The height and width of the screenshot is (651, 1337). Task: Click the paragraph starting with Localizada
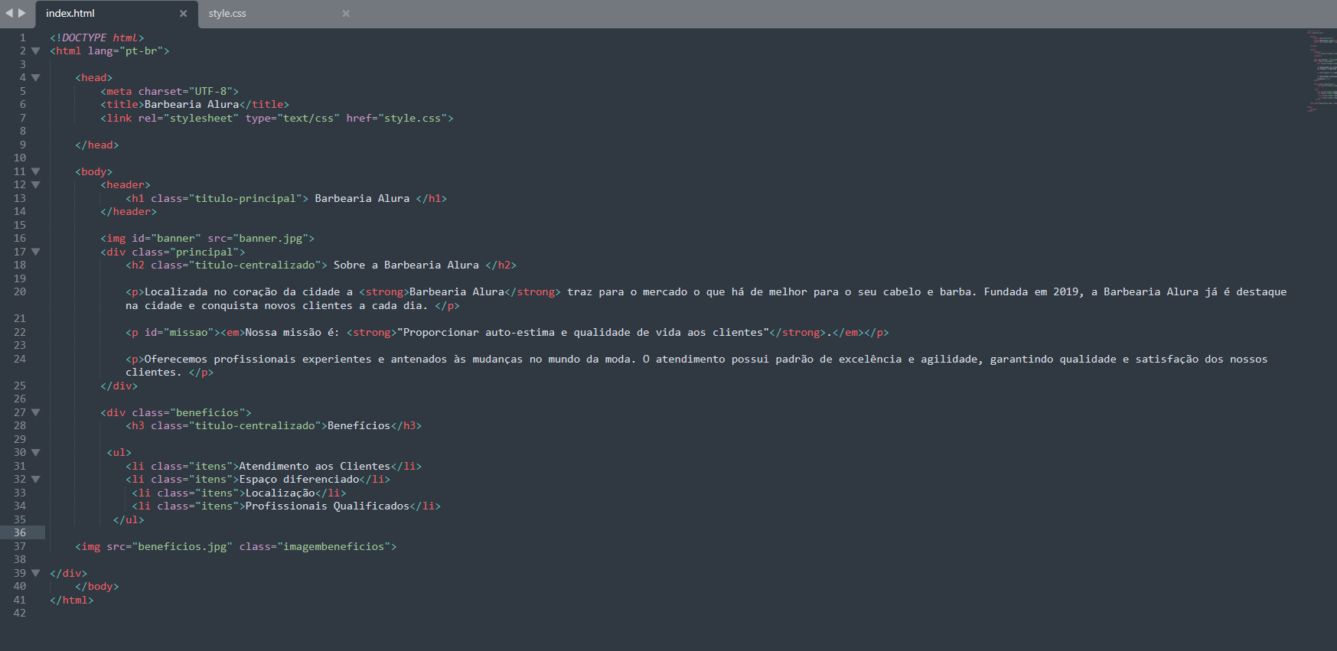pyautogui.click(x=706, y=298)
